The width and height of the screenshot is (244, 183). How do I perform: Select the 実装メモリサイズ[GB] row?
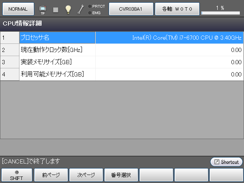coord(57,62)
